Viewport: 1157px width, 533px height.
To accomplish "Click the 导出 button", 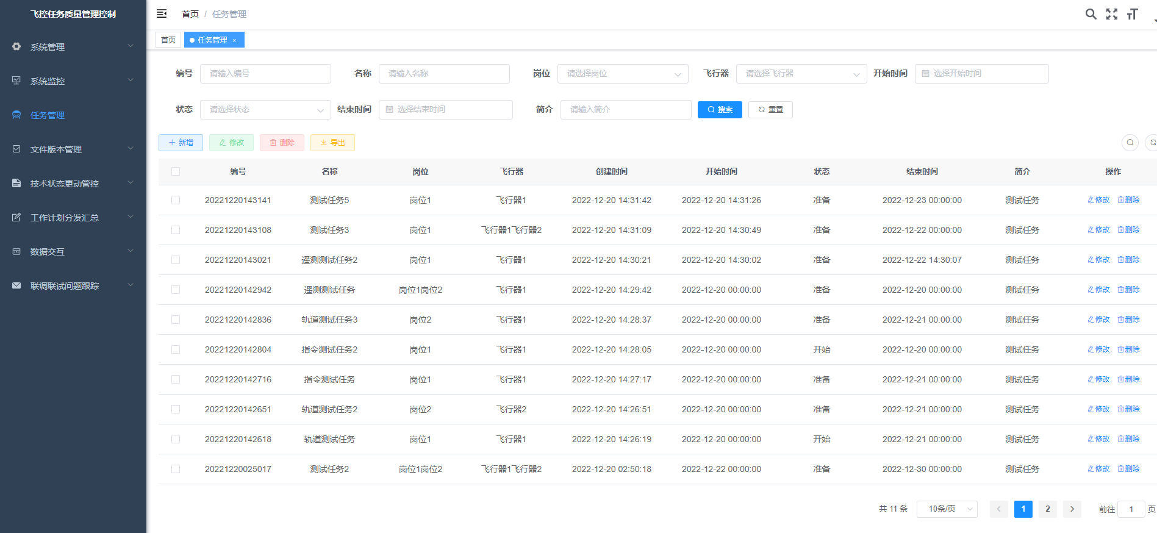I will 332,143.
